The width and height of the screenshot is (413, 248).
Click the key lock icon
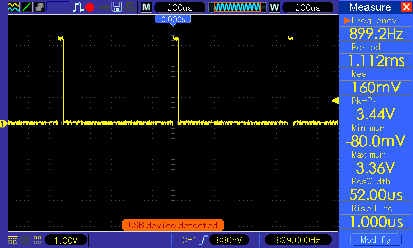click(104, 7)
